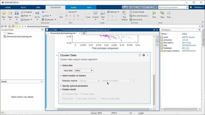Viewport: 205px width, 115px height.
Task: Click the green Run button
Action: coord(154,13)
